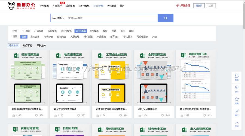Select highlighted Excel表格 category filter

(81, 31)
